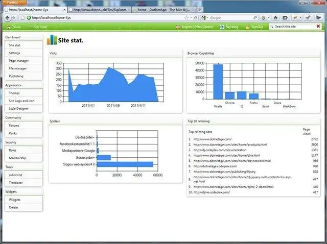Open Create under Widgets section
The width and height of the screenshot is (327, 244).
[24, 207]
